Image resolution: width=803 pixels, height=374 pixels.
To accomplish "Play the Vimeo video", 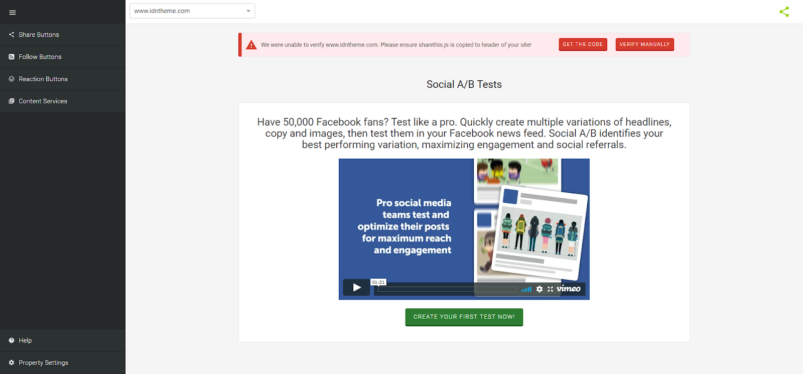I will pos(357,288).
